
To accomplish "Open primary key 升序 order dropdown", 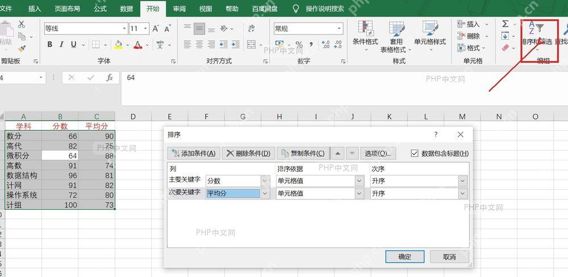I will (463, 181).
